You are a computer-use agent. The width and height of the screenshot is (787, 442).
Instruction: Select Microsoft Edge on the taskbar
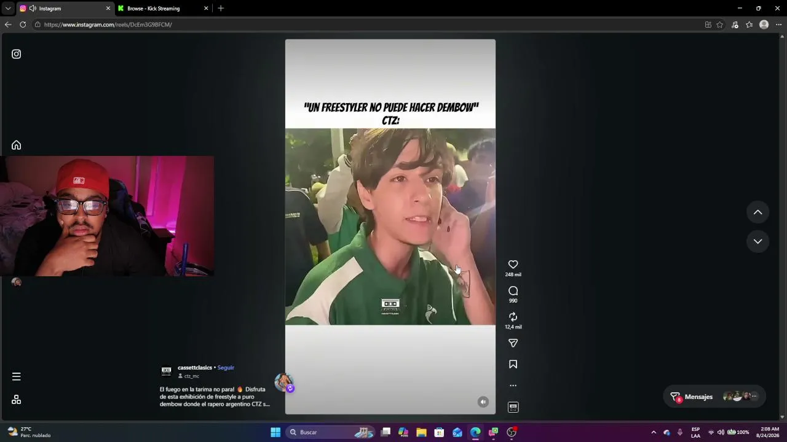tap(475, 432)
